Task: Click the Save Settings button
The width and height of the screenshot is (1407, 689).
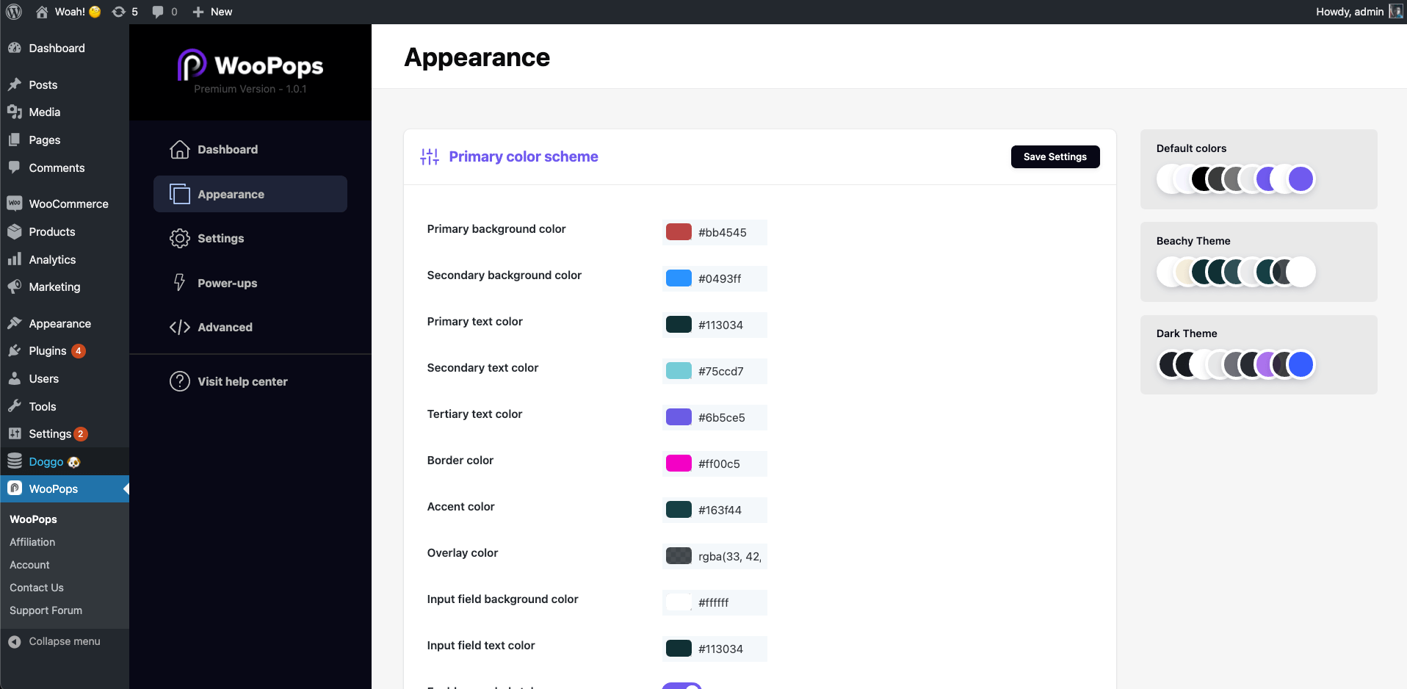Action: [1055, 156]
